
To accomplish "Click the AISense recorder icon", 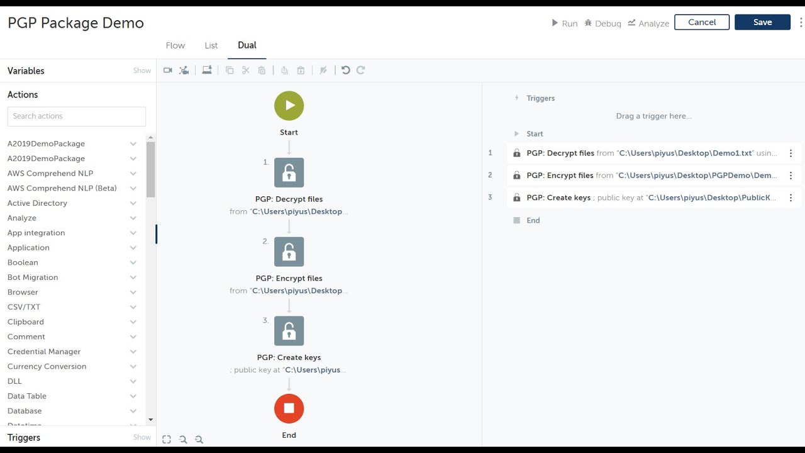I will click(184, 70).
